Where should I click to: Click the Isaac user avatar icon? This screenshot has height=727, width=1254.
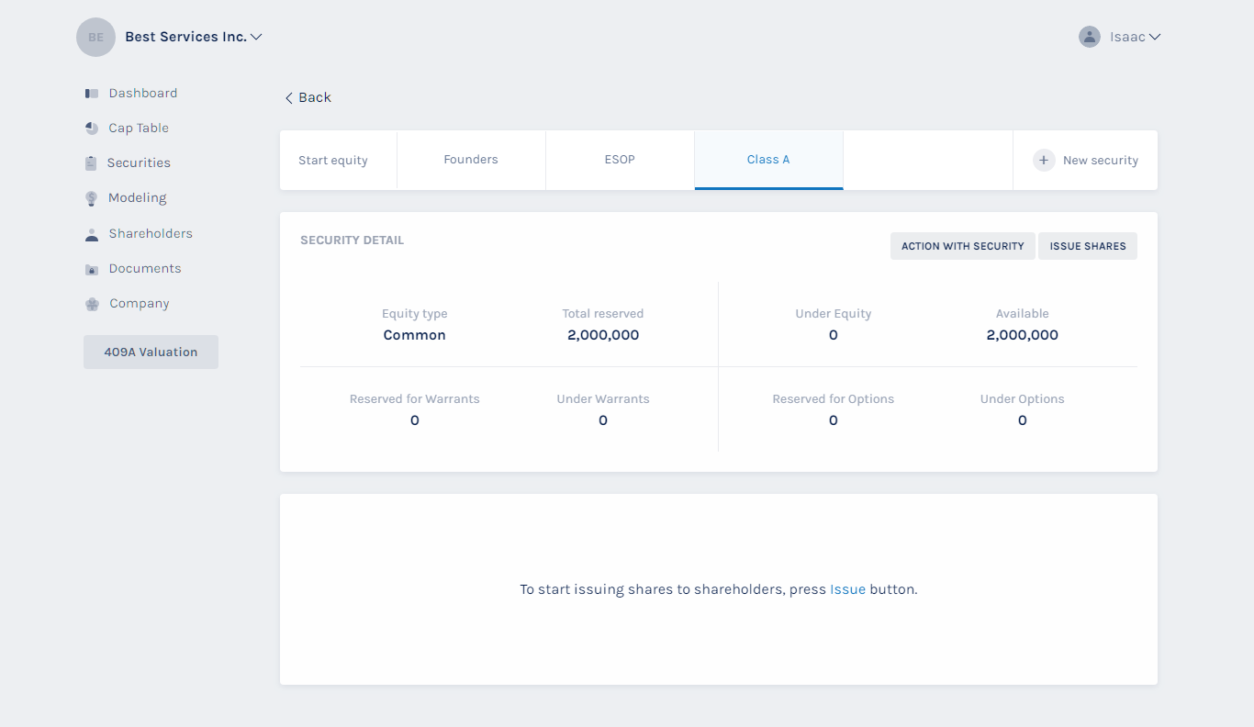1090,37
